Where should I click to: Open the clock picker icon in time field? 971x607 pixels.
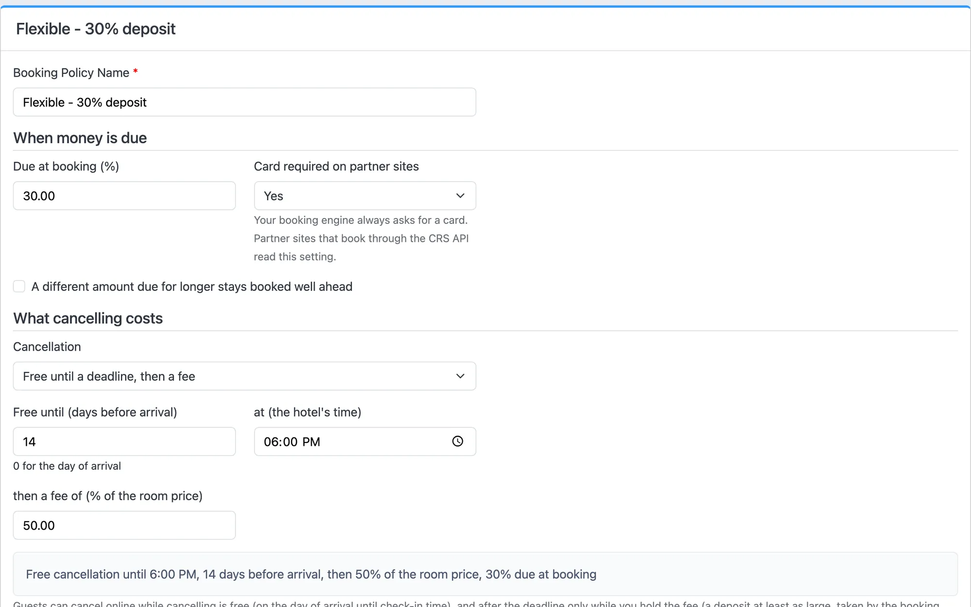pyautogui.click(x=457, y=441)
